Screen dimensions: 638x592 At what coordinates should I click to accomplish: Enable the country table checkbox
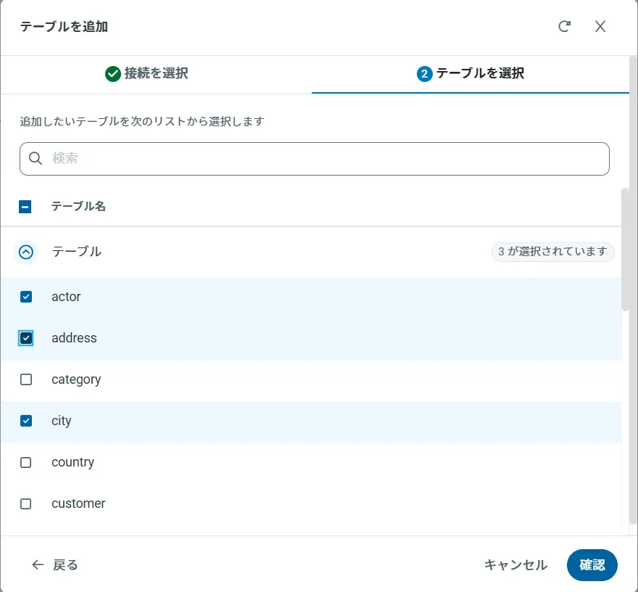(26, 462)
